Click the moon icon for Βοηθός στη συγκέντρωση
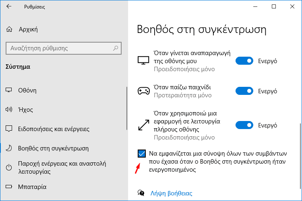Image resolution: width=302 pixels, height=201 pixels. (9, 148)
